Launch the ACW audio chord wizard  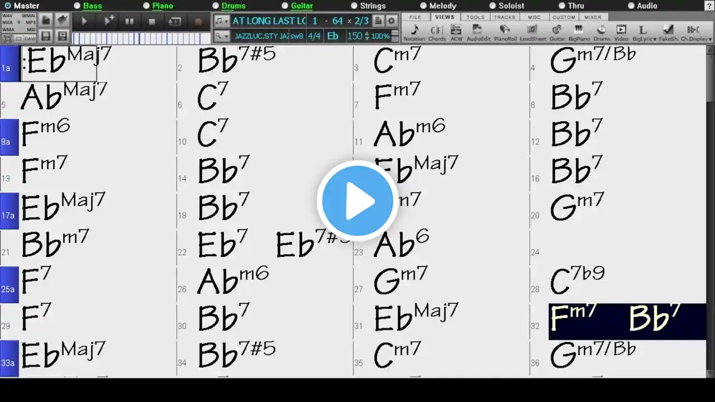(x=456, y=33)
